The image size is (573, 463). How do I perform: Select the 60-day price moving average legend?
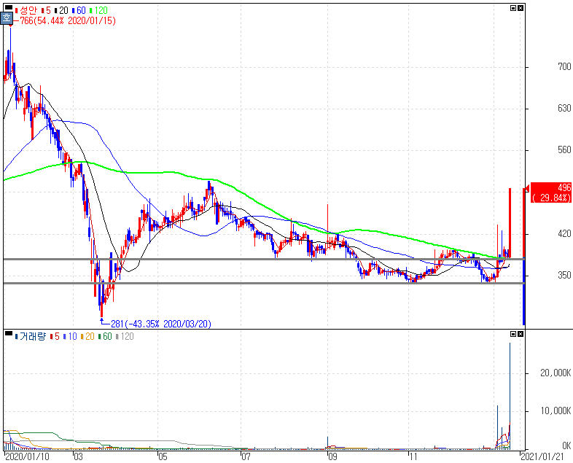tap(79, 10)
